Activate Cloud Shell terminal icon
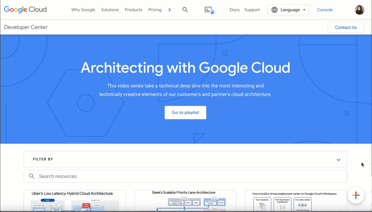 pos(210,10)
